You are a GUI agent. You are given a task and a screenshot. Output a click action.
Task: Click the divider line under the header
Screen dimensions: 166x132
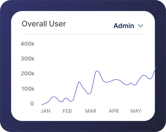[x=83, y=34]
